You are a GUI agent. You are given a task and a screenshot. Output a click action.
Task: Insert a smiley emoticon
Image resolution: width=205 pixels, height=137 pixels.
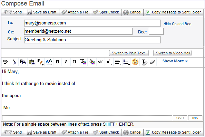135,62
